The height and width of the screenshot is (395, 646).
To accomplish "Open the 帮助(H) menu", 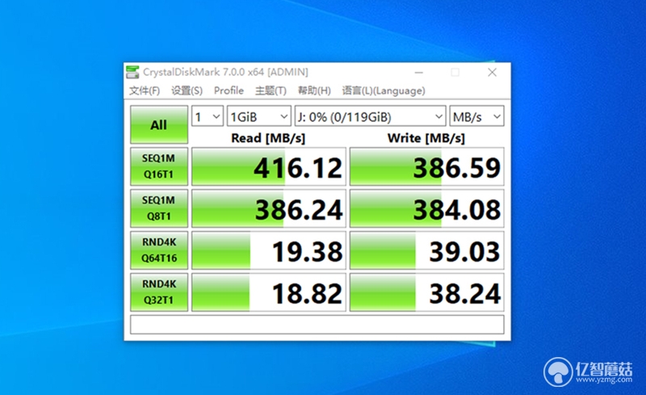I will coord(314,90).
